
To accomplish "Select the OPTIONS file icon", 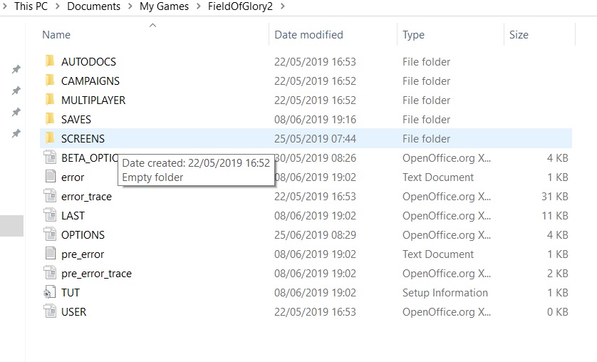I will [x=50, y=234].
